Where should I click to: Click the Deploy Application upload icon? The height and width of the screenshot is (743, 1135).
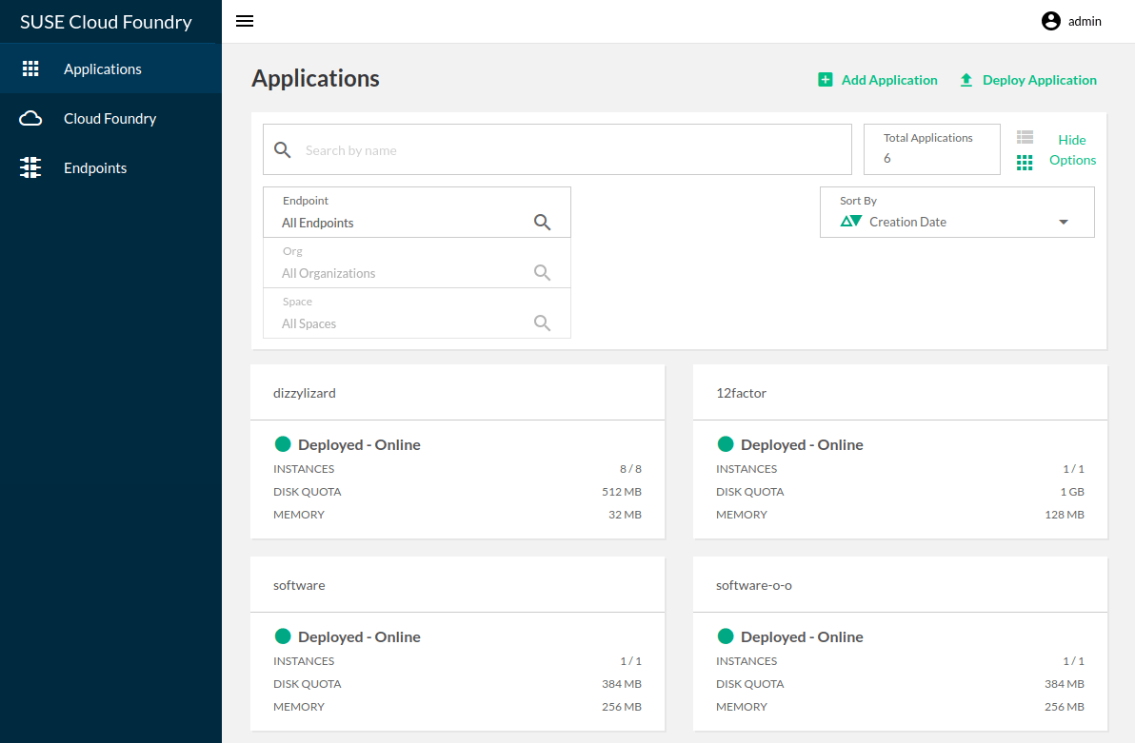click(966, 80)
